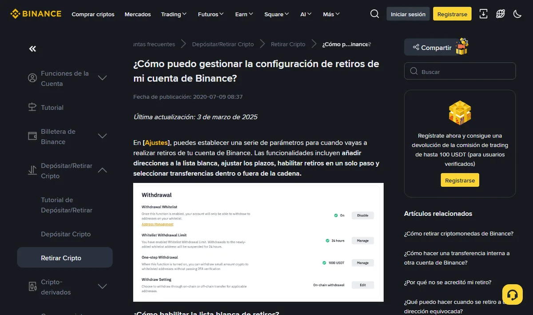The width and height of the screenshot is (533, 315).
Task: Go to Comprar criptos
Action: [93, 14]
